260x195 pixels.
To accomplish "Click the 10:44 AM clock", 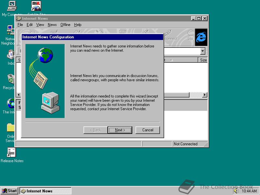I will coord(249,191).
